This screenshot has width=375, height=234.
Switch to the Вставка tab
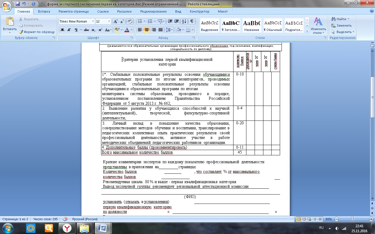tap(44, 11)
